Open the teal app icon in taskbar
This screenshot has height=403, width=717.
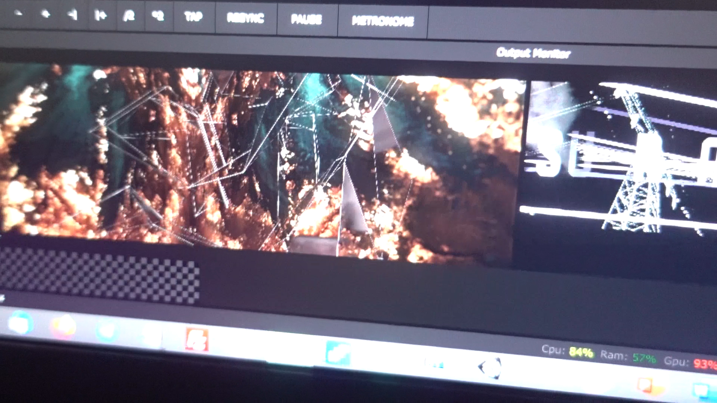(338, 353)
